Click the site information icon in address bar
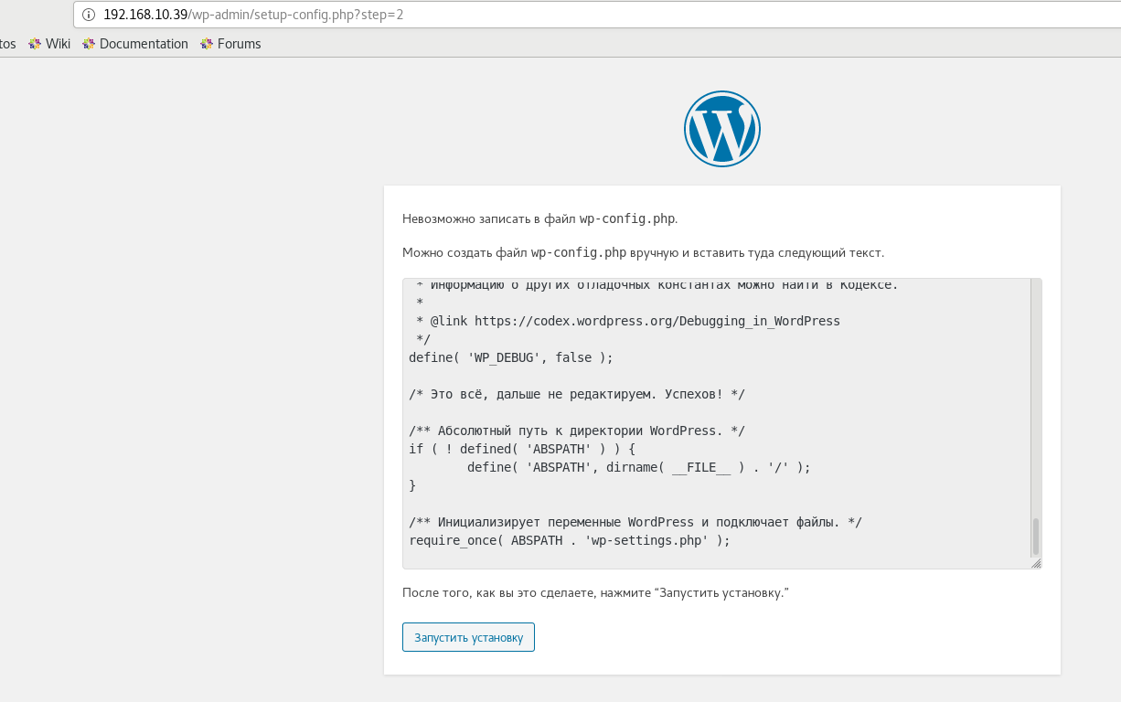 [x=89, y=15]
